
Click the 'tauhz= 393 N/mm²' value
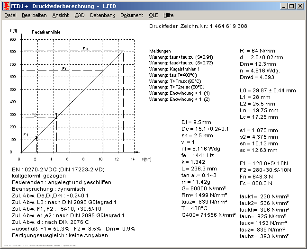264,237
